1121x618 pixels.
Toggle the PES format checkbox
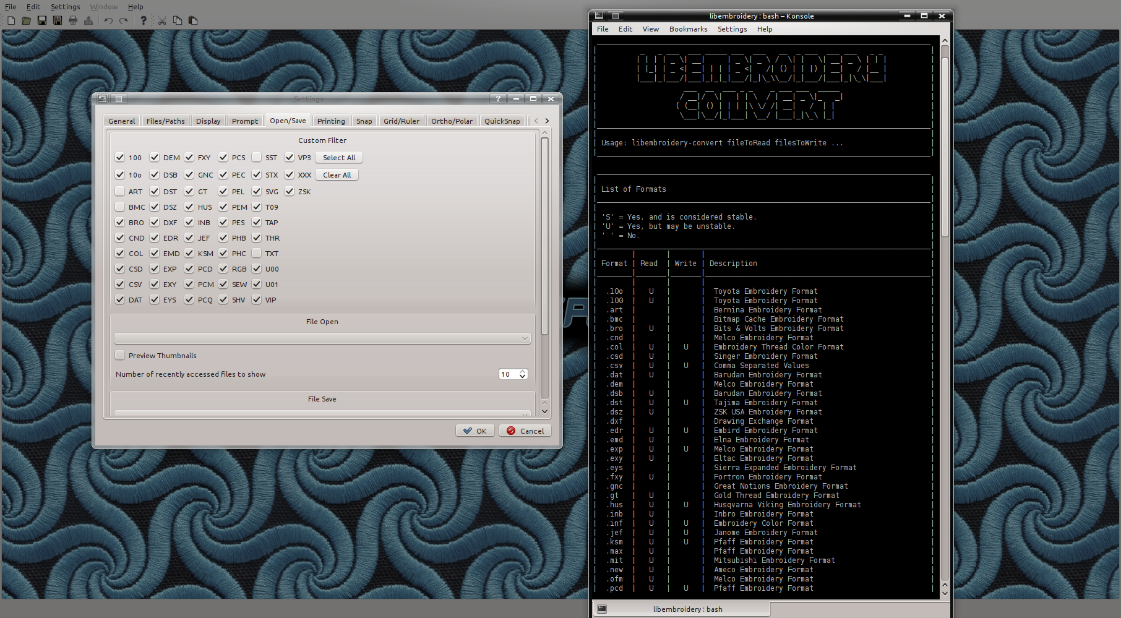coord(223,222)
